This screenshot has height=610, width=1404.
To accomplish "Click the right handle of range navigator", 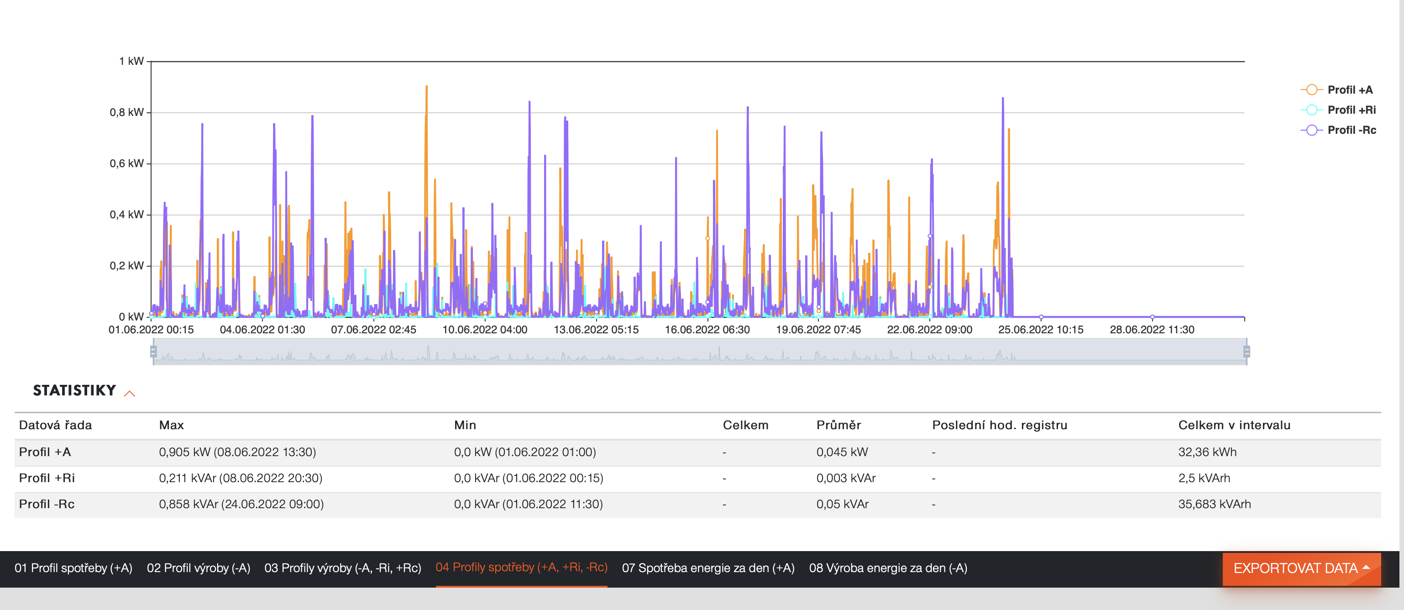I will tap(1247, 352).
